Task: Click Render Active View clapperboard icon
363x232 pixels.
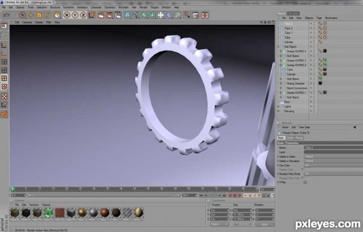Action: click(x=101, y=15)
